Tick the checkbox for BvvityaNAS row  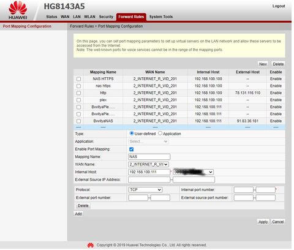tap(78, 121)
